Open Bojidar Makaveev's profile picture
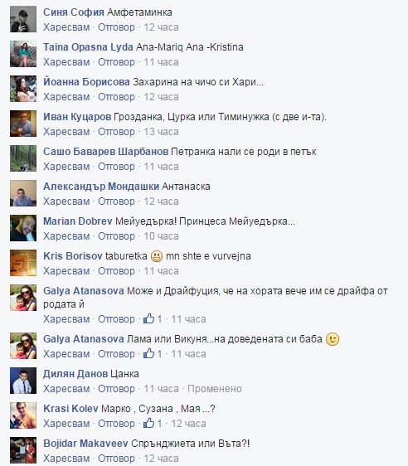This screenshot has width=408, height=466. pos(23,450)
